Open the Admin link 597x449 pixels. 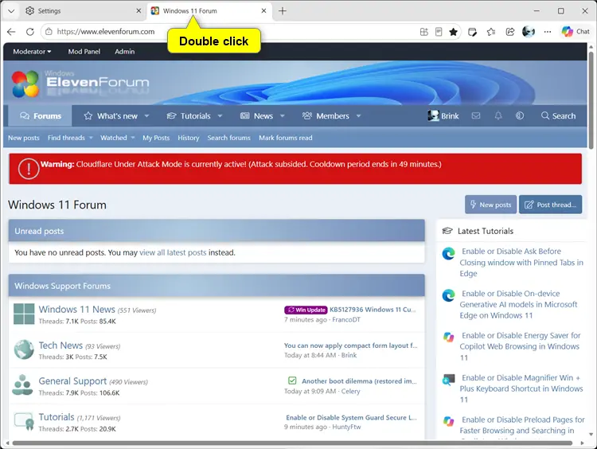tap(124, 52)
